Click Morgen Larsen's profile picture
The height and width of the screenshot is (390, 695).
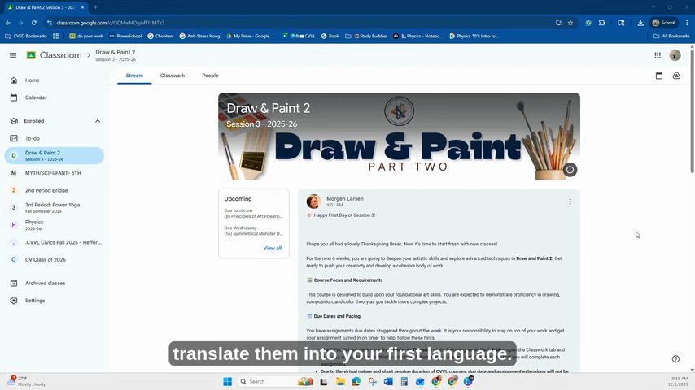point(314,201)
